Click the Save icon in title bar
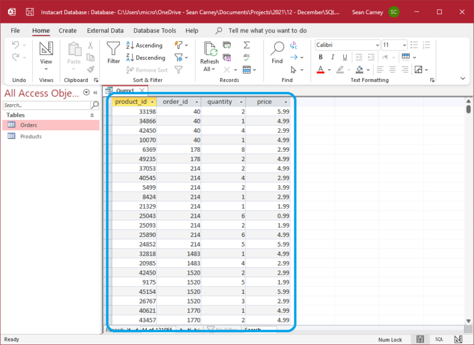The image size is (474, 345). [x=30, y=12]
